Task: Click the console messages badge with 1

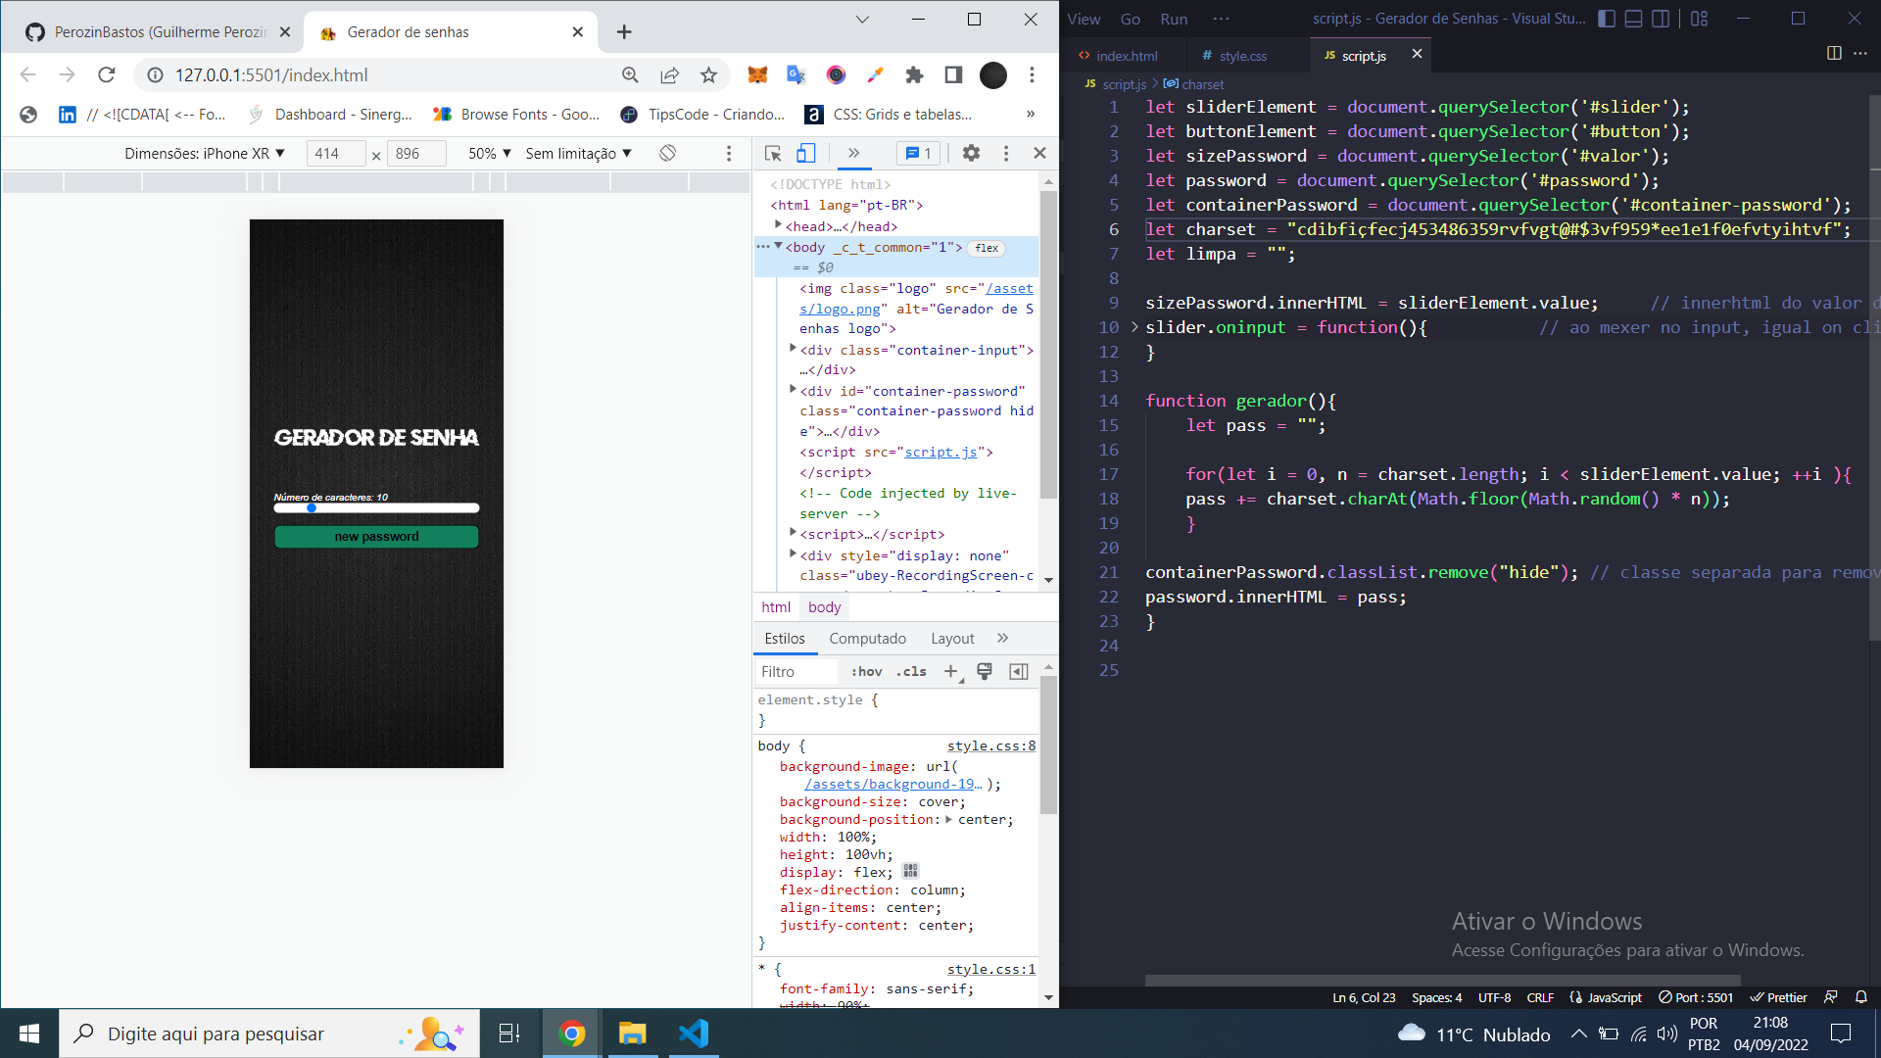Action: click(x=919, y=153)
